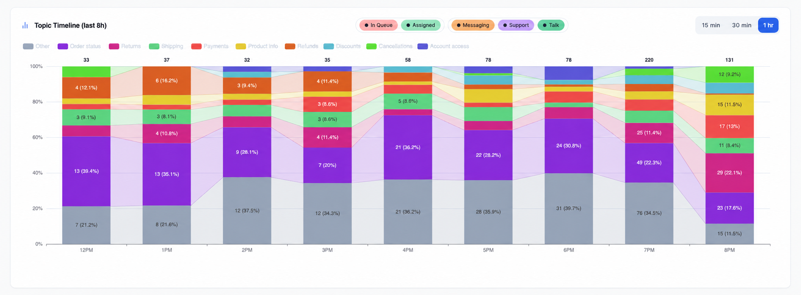Toggle the Support channel chip
The height and width of the screenshot is (295, 801).
coord(516,25)
